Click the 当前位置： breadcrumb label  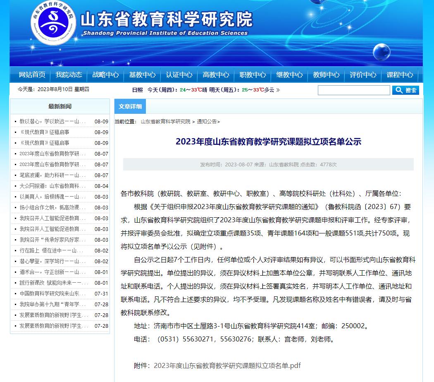(x=126, y=121)
